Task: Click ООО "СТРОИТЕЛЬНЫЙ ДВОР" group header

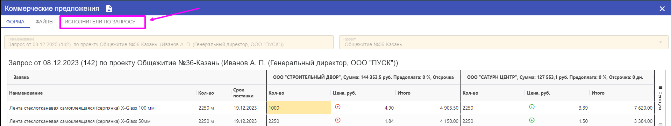Action: click(363, 77)
